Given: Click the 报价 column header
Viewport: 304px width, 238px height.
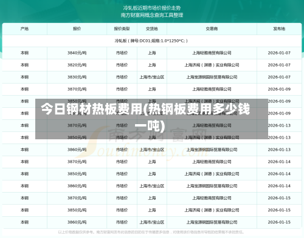Looking at the screenshot, I should click(77, 28).
